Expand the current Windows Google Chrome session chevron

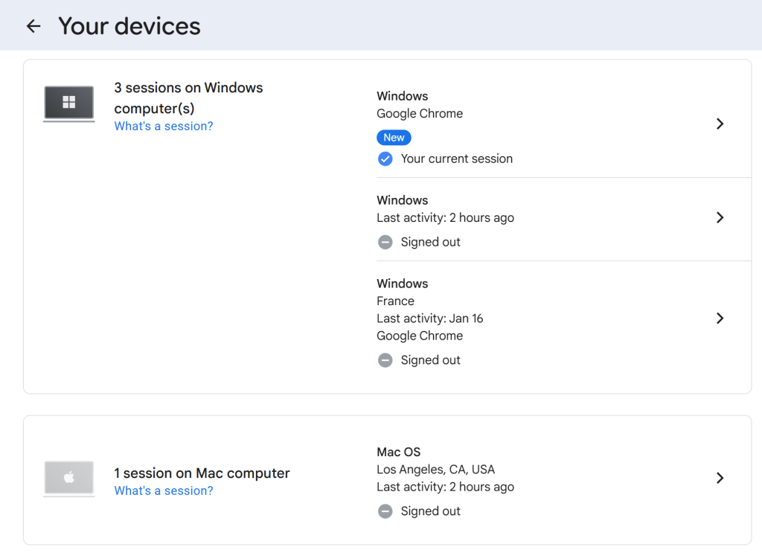[x=720, y=124]
